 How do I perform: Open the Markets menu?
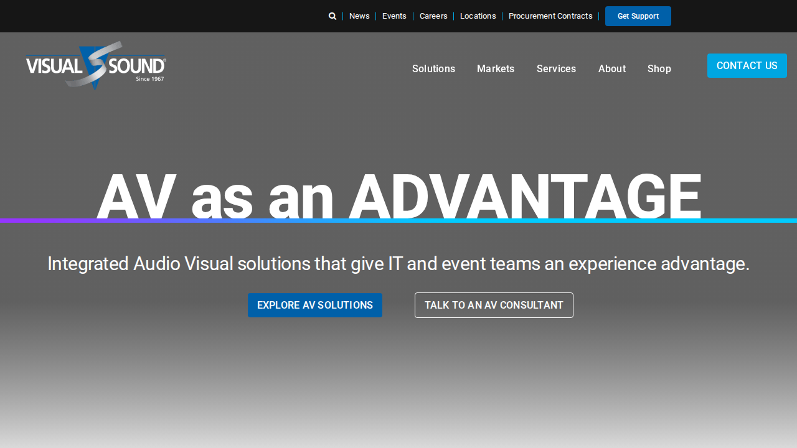(x=496, y=69)
